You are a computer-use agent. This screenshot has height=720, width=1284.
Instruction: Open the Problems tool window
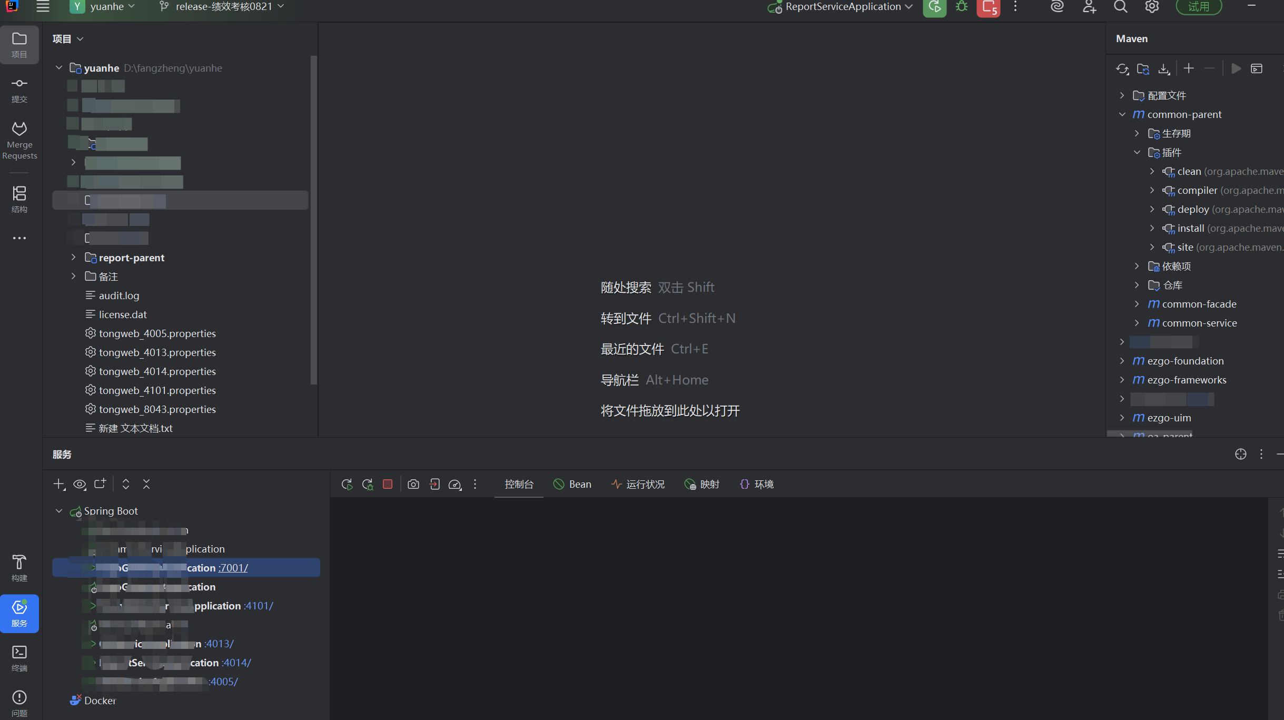tap(19, 703)
